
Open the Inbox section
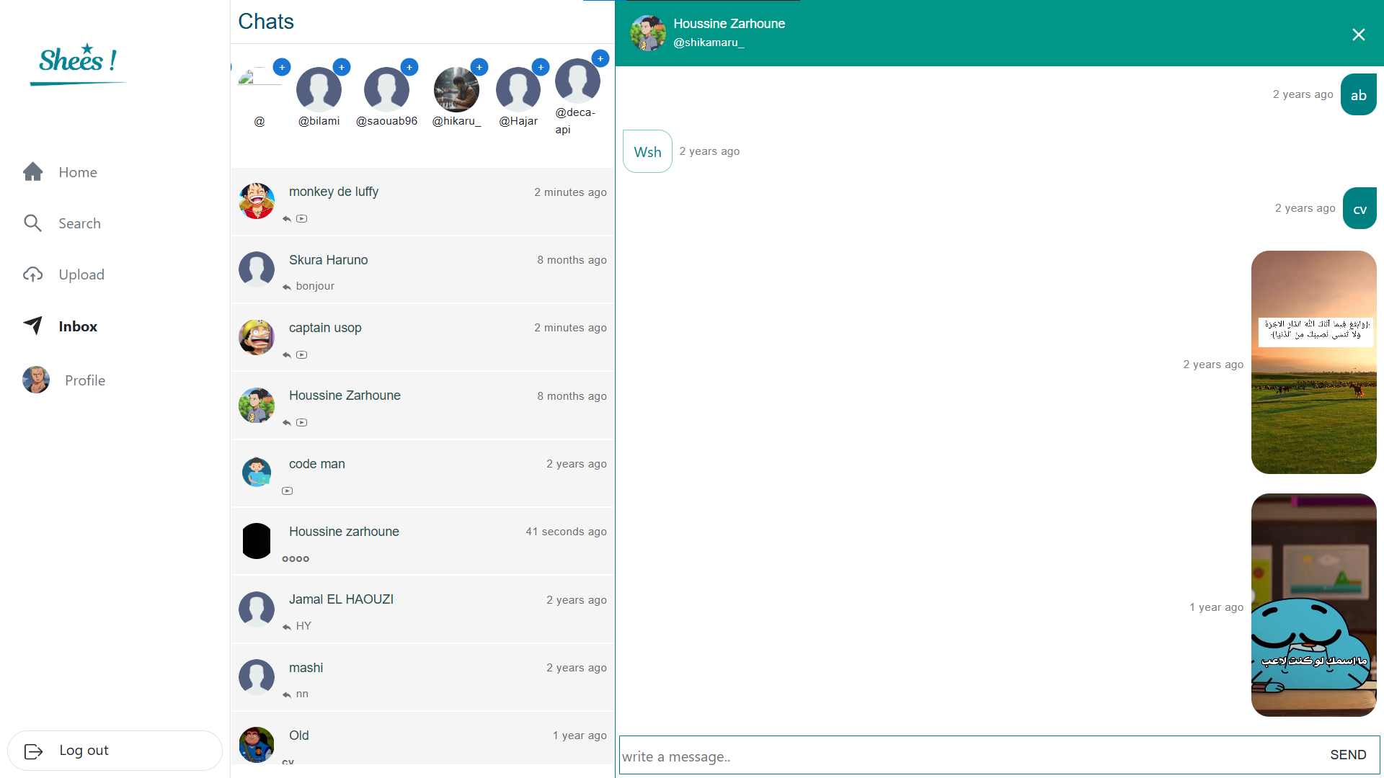pyautogui.click(x=77, y=326)
